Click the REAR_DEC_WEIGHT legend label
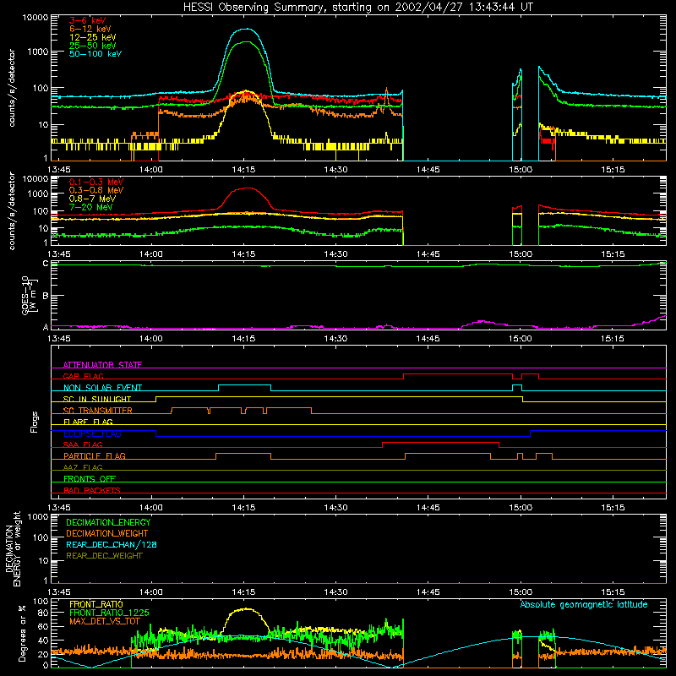 (x=104, y=556)
